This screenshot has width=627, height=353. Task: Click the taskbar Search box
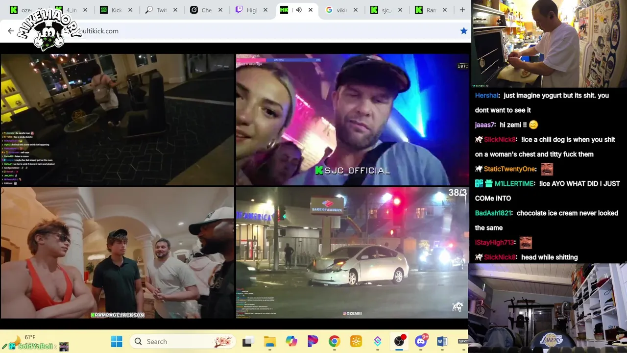[x=182, y=342]
